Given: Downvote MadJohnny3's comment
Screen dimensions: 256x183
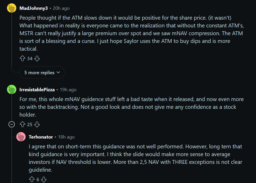Looking at the screenshot, I should (x=37, y=59).
